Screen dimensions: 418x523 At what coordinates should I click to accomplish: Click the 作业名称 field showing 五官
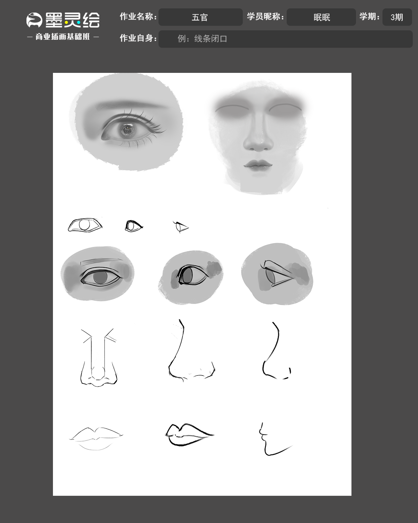[200, 17]
